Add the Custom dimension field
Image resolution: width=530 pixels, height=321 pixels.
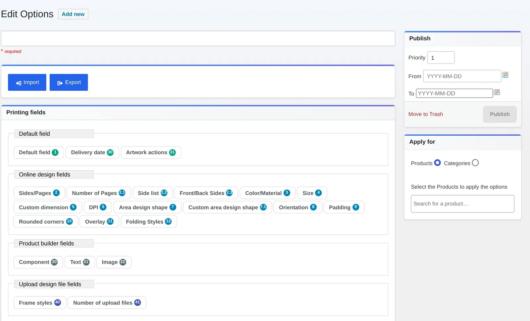(47, 207)
